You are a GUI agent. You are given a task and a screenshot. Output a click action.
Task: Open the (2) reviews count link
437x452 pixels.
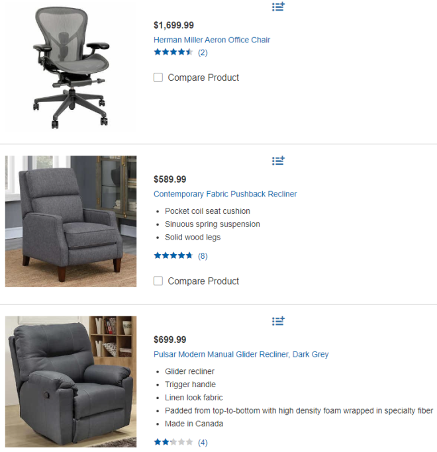[x=203, y=52]
